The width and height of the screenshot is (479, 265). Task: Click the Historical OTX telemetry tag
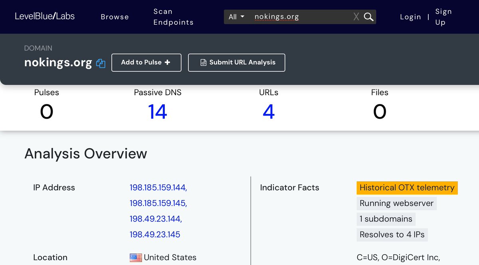coord(407,188)
